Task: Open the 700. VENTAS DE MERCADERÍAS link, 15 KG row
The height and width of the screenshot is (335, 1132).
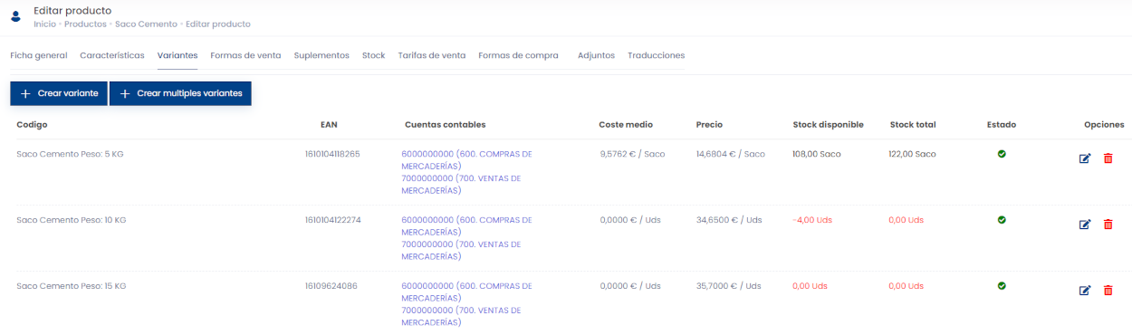Action: click(461, 316)
